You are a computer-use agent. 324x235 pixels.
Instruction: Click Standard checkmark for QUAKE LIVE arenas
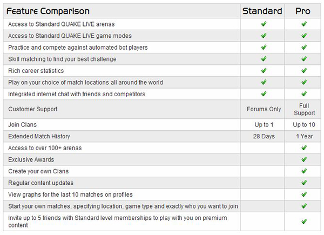264,24
